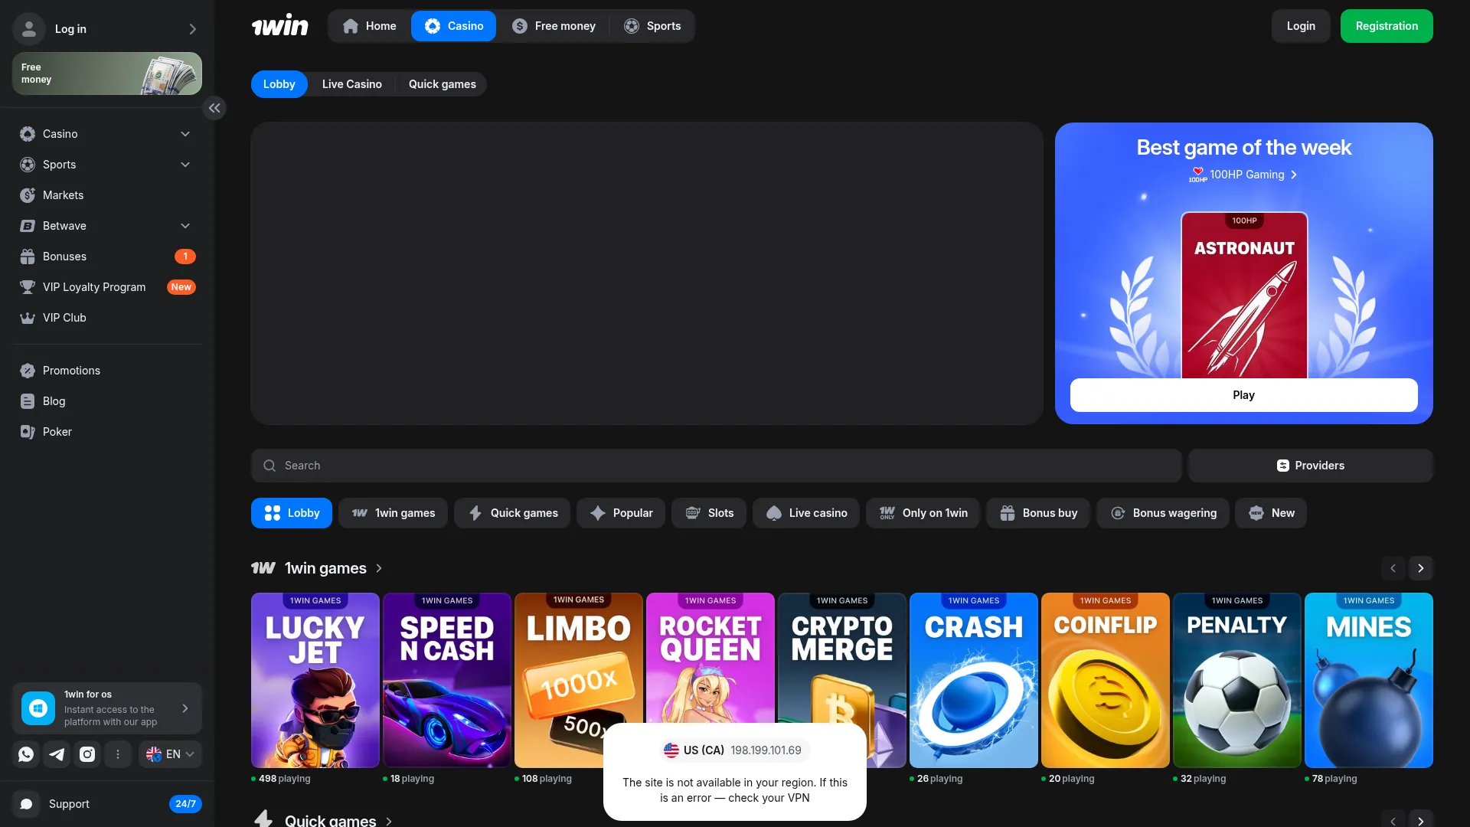Open the Astronaut game thumbnail

[x=1244, y=295]
